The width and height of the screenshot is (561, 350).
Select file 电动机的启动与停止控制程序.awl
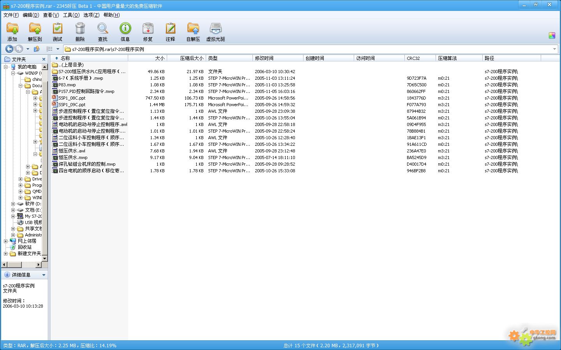point(93,124)
